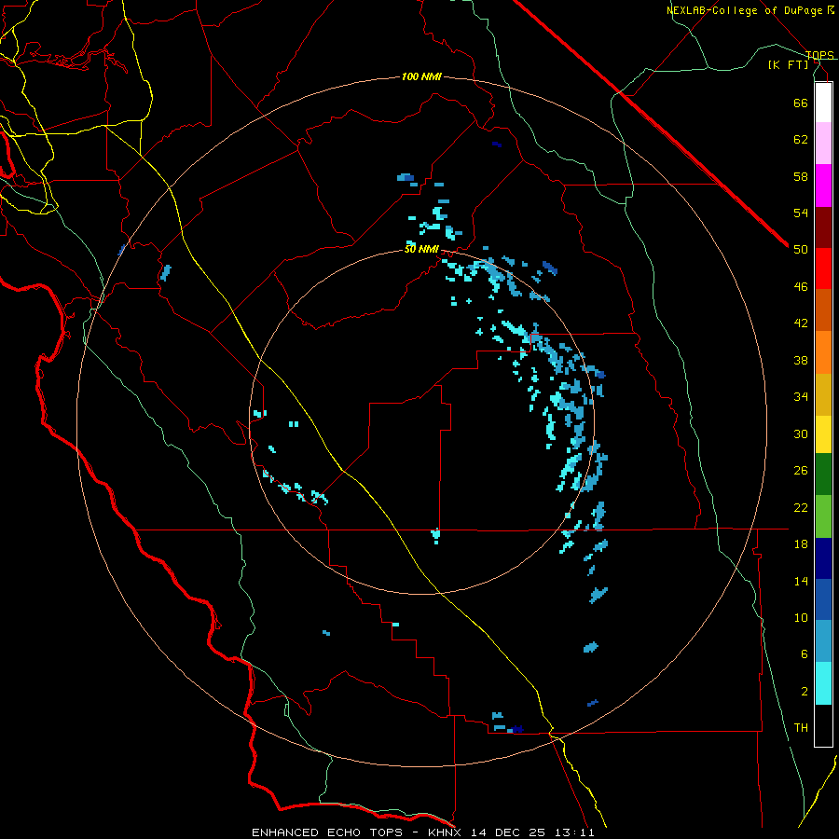Pick the bright orange legend swatch
Image resolution: width=839 pixels, height=839 pixels.
(x=823, y=352)
